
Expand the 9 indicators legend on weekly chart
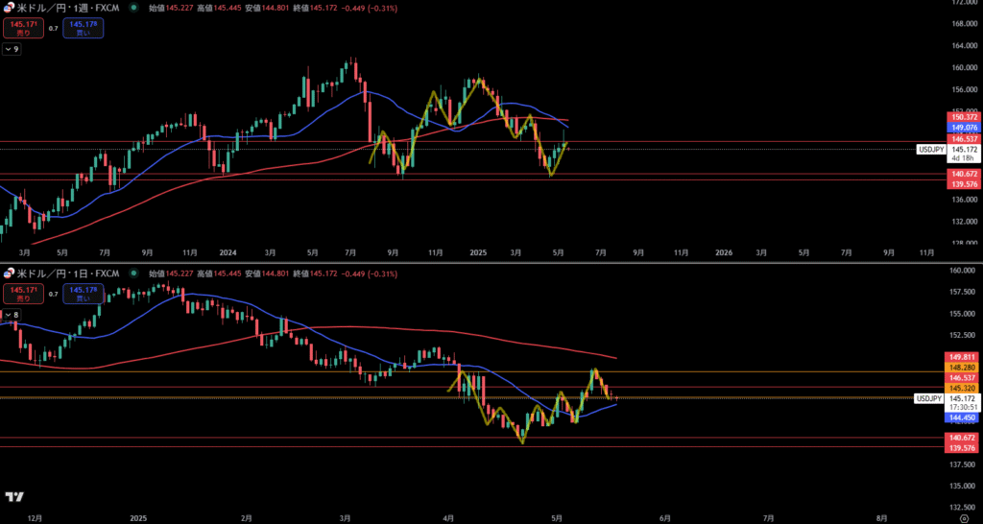click(x=12, y=49)
